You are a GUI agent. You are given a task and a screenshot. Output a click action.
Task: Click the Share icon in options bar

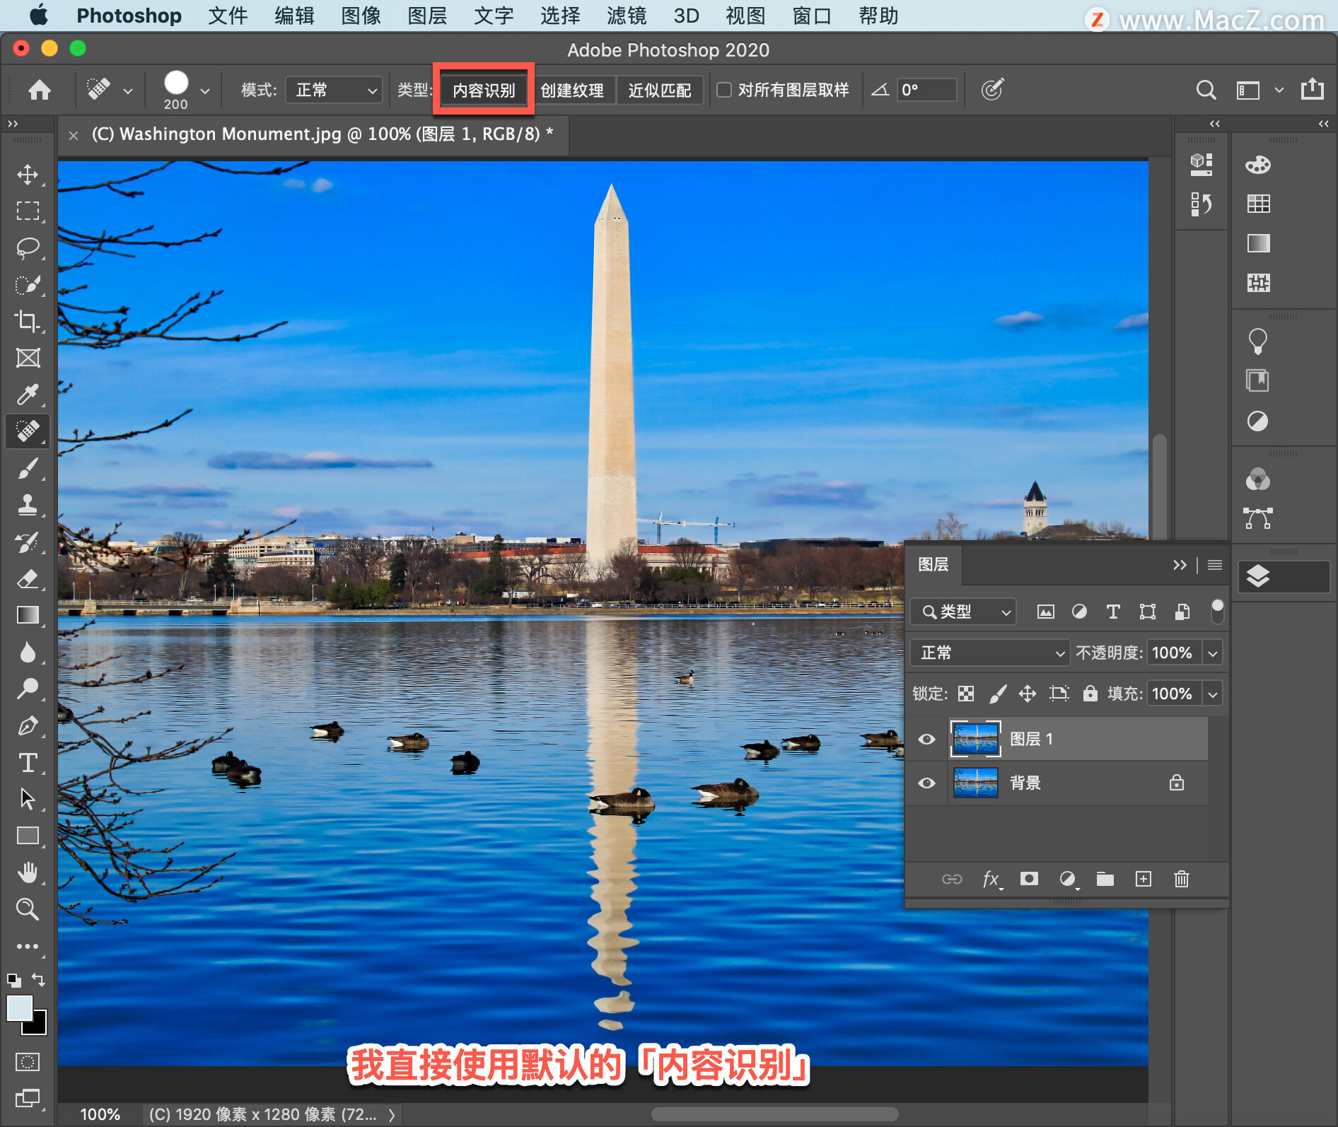(x=1313, y=89)
